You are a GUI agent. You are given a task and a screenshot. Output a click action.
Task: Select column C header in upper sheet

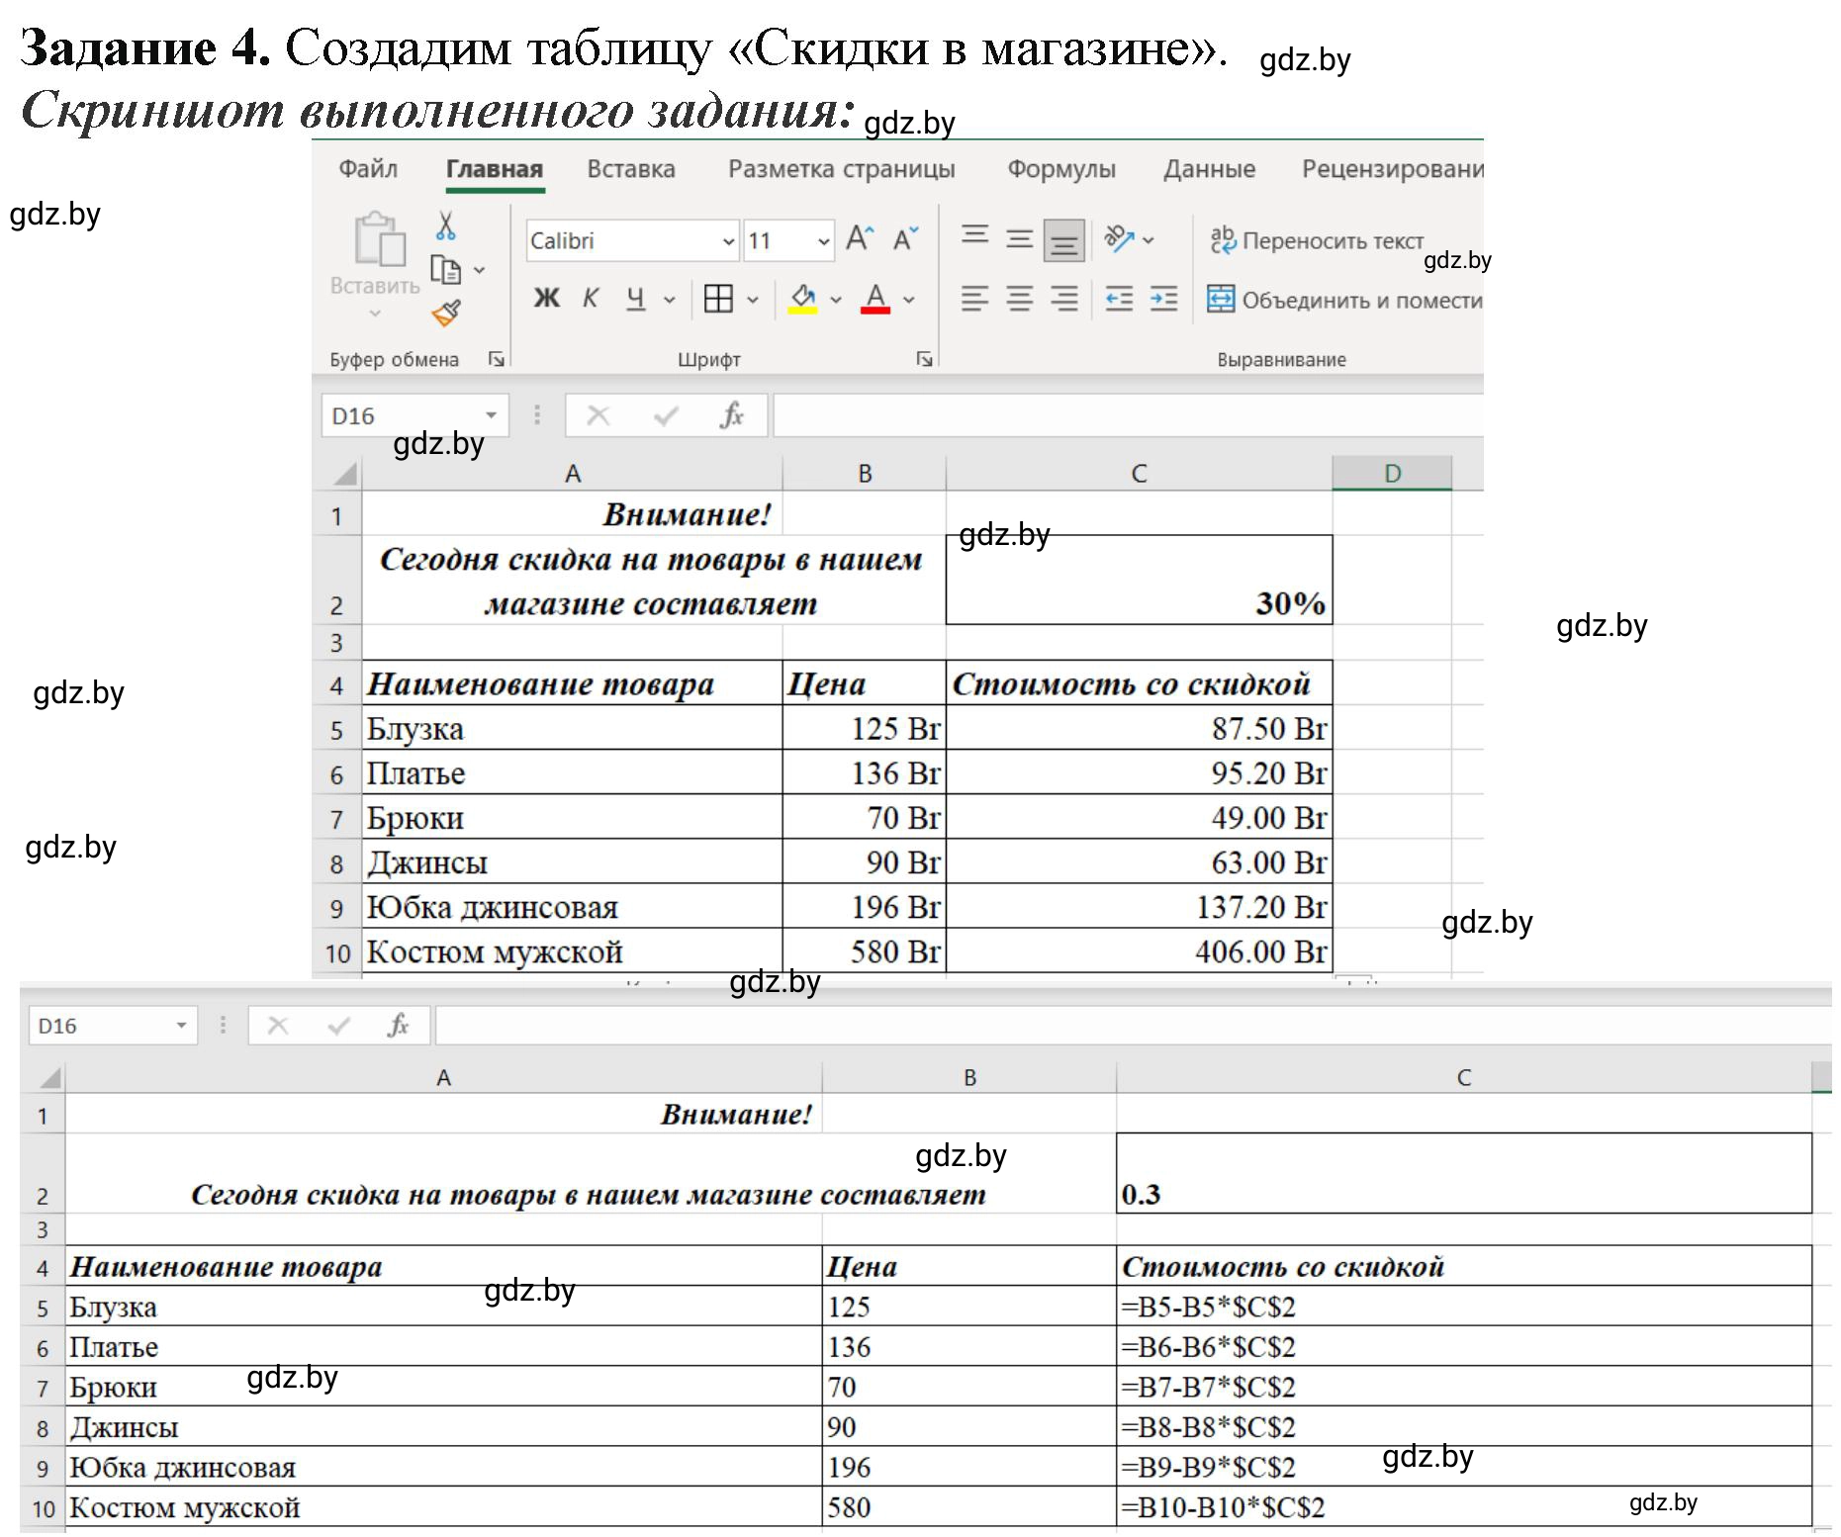click(x=1139, y=473)
